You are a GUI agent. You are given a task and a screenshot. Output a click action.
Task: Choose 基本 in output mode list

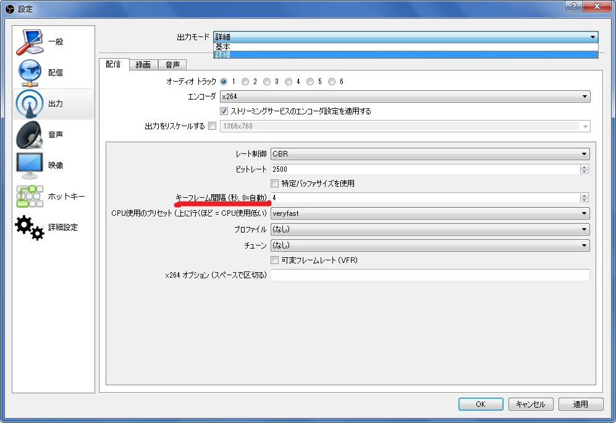tap(405, 47)
